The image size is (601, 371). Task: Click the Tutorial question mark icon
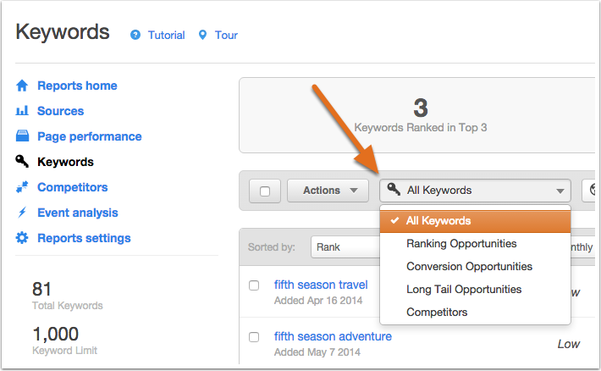pos(135,35)
